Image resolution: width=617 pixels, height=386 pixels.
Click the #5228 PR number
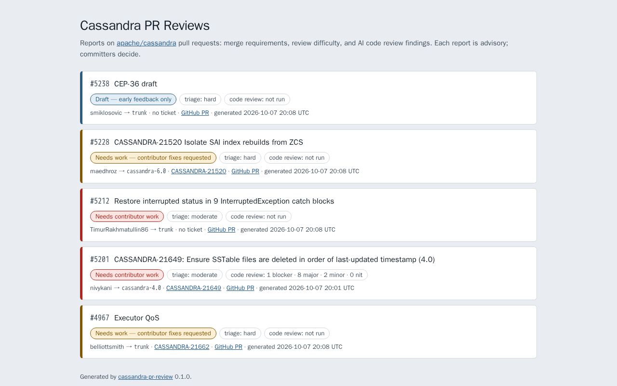click(100, 142)
